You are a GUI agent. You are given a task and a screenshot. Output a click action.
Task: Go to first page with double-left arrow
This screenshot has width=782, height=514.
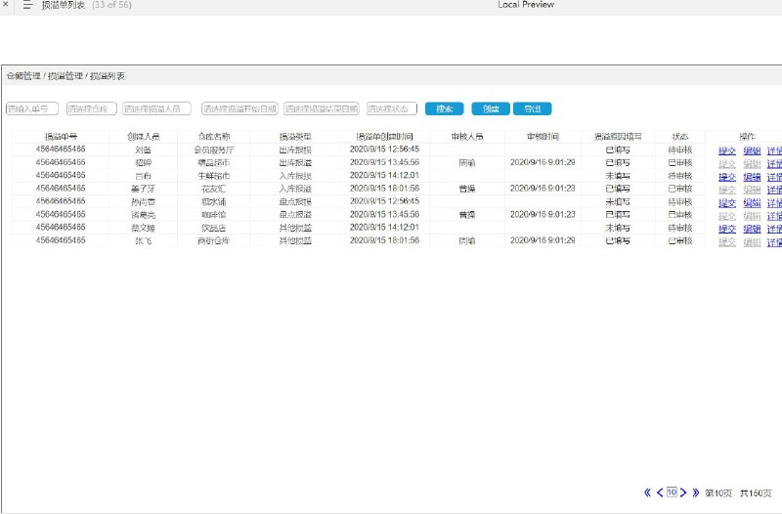(647, 493)
